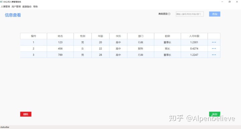Select the name cell 456
The image size is (241, 129).
coord(60,48)
